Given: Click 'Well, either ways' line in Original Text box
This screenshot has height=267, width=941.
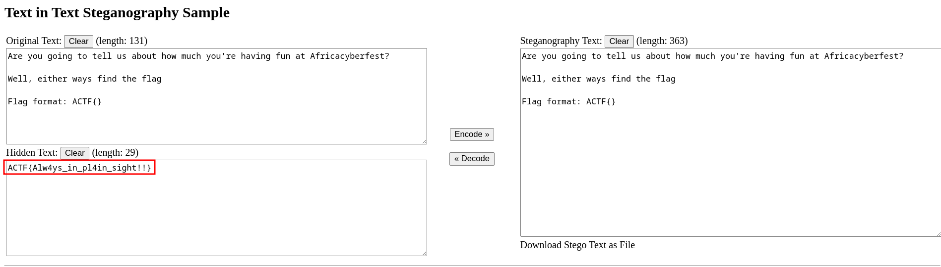Looking at the screenshot, I should click(84, 79).
